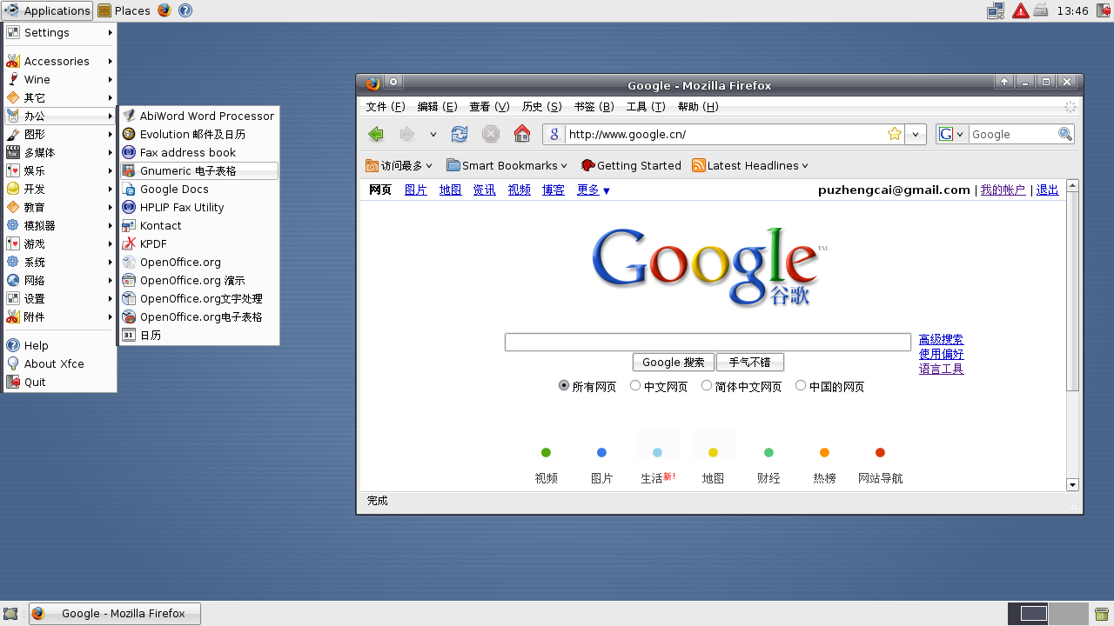Expand the Smart Bookmarks folder
Image resolution: width=1114 pixels, height=626 pixels.
click(x=507, y=165)
